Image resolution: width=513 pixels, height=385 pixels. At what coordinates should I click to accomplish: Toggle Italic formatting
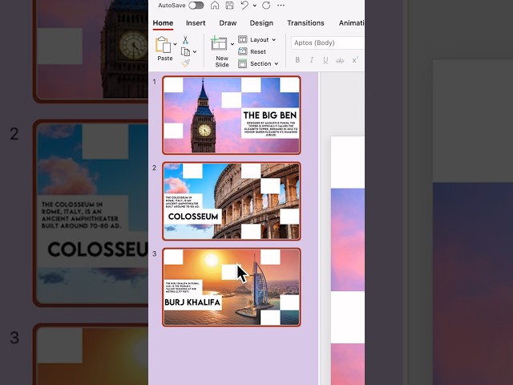(312, 60)
